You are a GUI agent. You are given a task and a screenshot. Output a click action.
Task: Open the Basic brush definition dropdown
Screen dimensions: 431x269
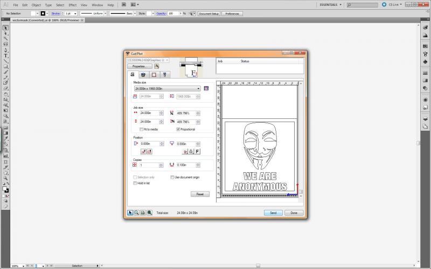[135, 13]
